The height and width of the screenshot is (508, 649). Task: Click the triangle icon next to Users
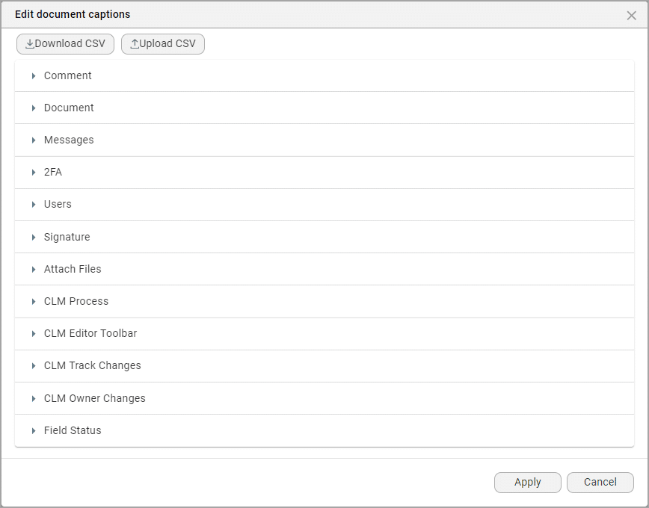tap(33, 204)
